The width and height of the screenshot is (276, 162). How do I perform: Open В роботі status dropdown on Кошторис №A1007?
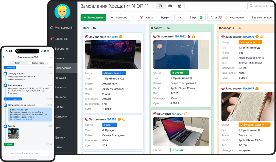180,150
